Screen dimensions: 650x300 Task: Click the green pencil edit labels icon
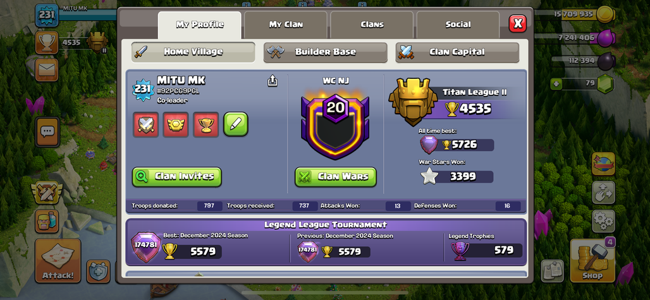click(236, 124)
